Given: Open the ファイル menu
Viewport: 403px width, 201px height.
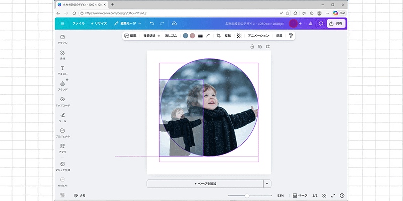Looking at the screenshot, I should [78, 23].
